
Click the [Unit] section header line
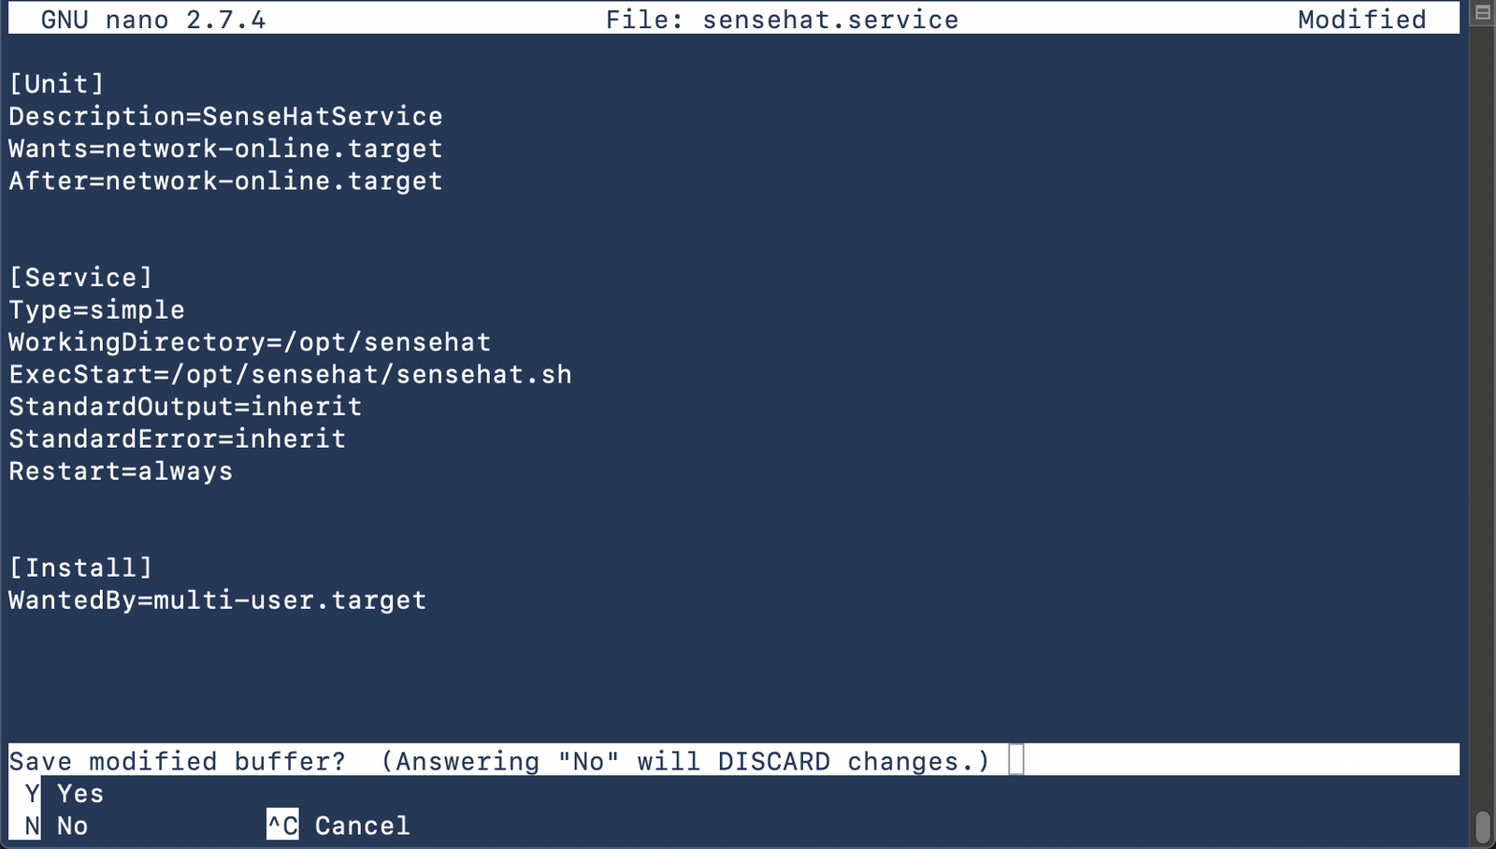point(57,84)
